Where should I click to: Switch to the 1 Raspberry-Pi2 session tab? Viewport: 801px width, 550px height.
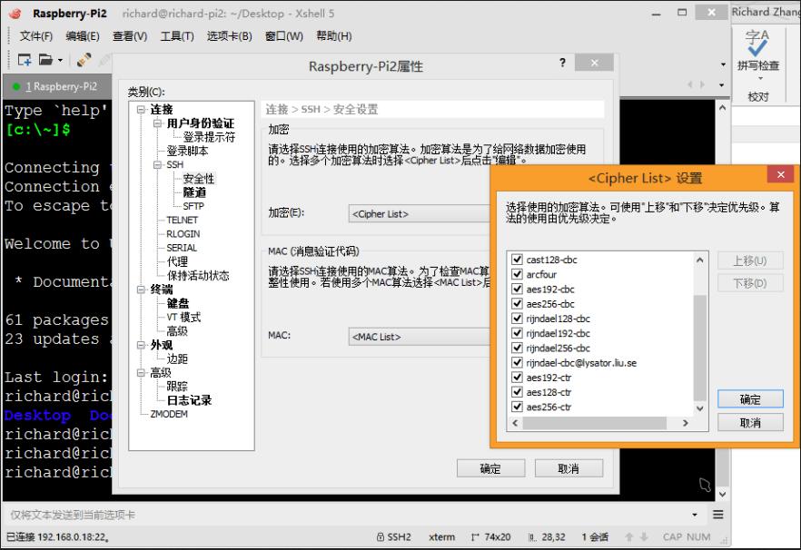pos(57,86)
